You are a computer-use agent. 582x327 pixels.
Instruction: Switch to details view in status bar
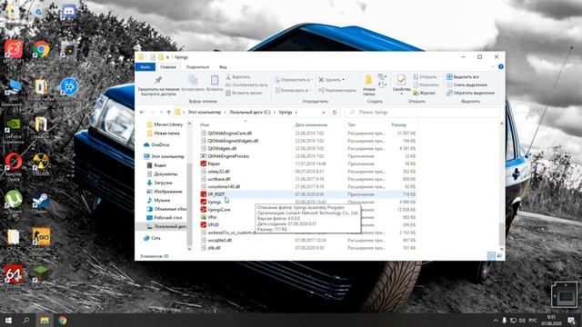491,256
